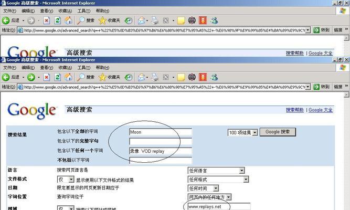The image size is (350, 210).
Task: Click the Google 搜索 button
Action: [x=278, y=132]
